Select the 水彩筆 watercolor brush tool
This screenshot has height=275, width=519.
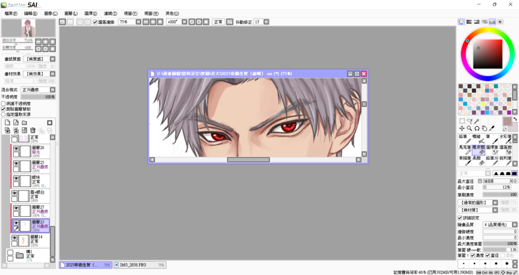[x=505, y=139]
